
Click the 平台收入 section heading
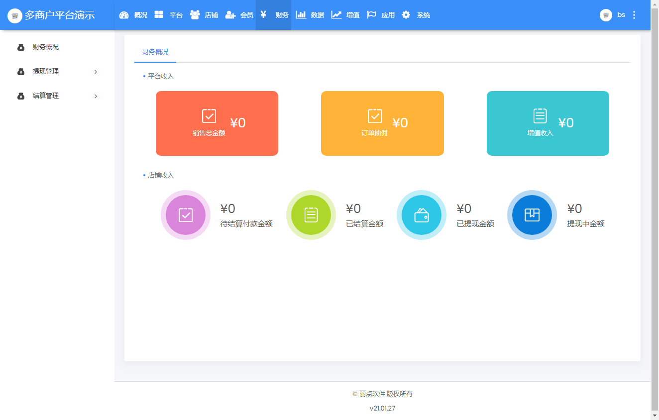pos(161,76)
